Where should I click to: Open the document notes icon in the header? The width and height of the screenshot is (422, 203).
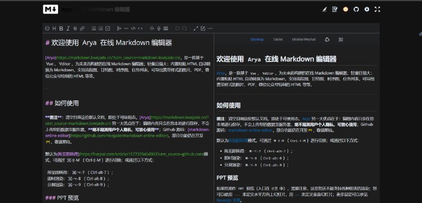pyautogui.click(x=335, y=10)
